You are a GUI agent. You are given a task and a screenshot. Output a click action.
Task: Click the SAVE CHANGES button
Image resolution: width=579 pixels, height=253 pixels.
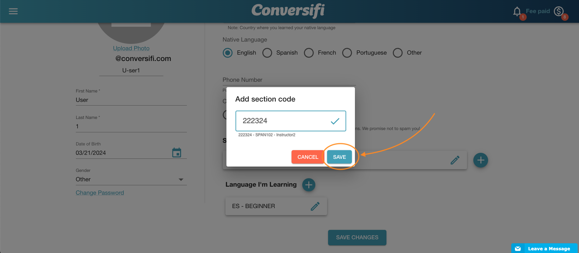(x=357, y=237)
